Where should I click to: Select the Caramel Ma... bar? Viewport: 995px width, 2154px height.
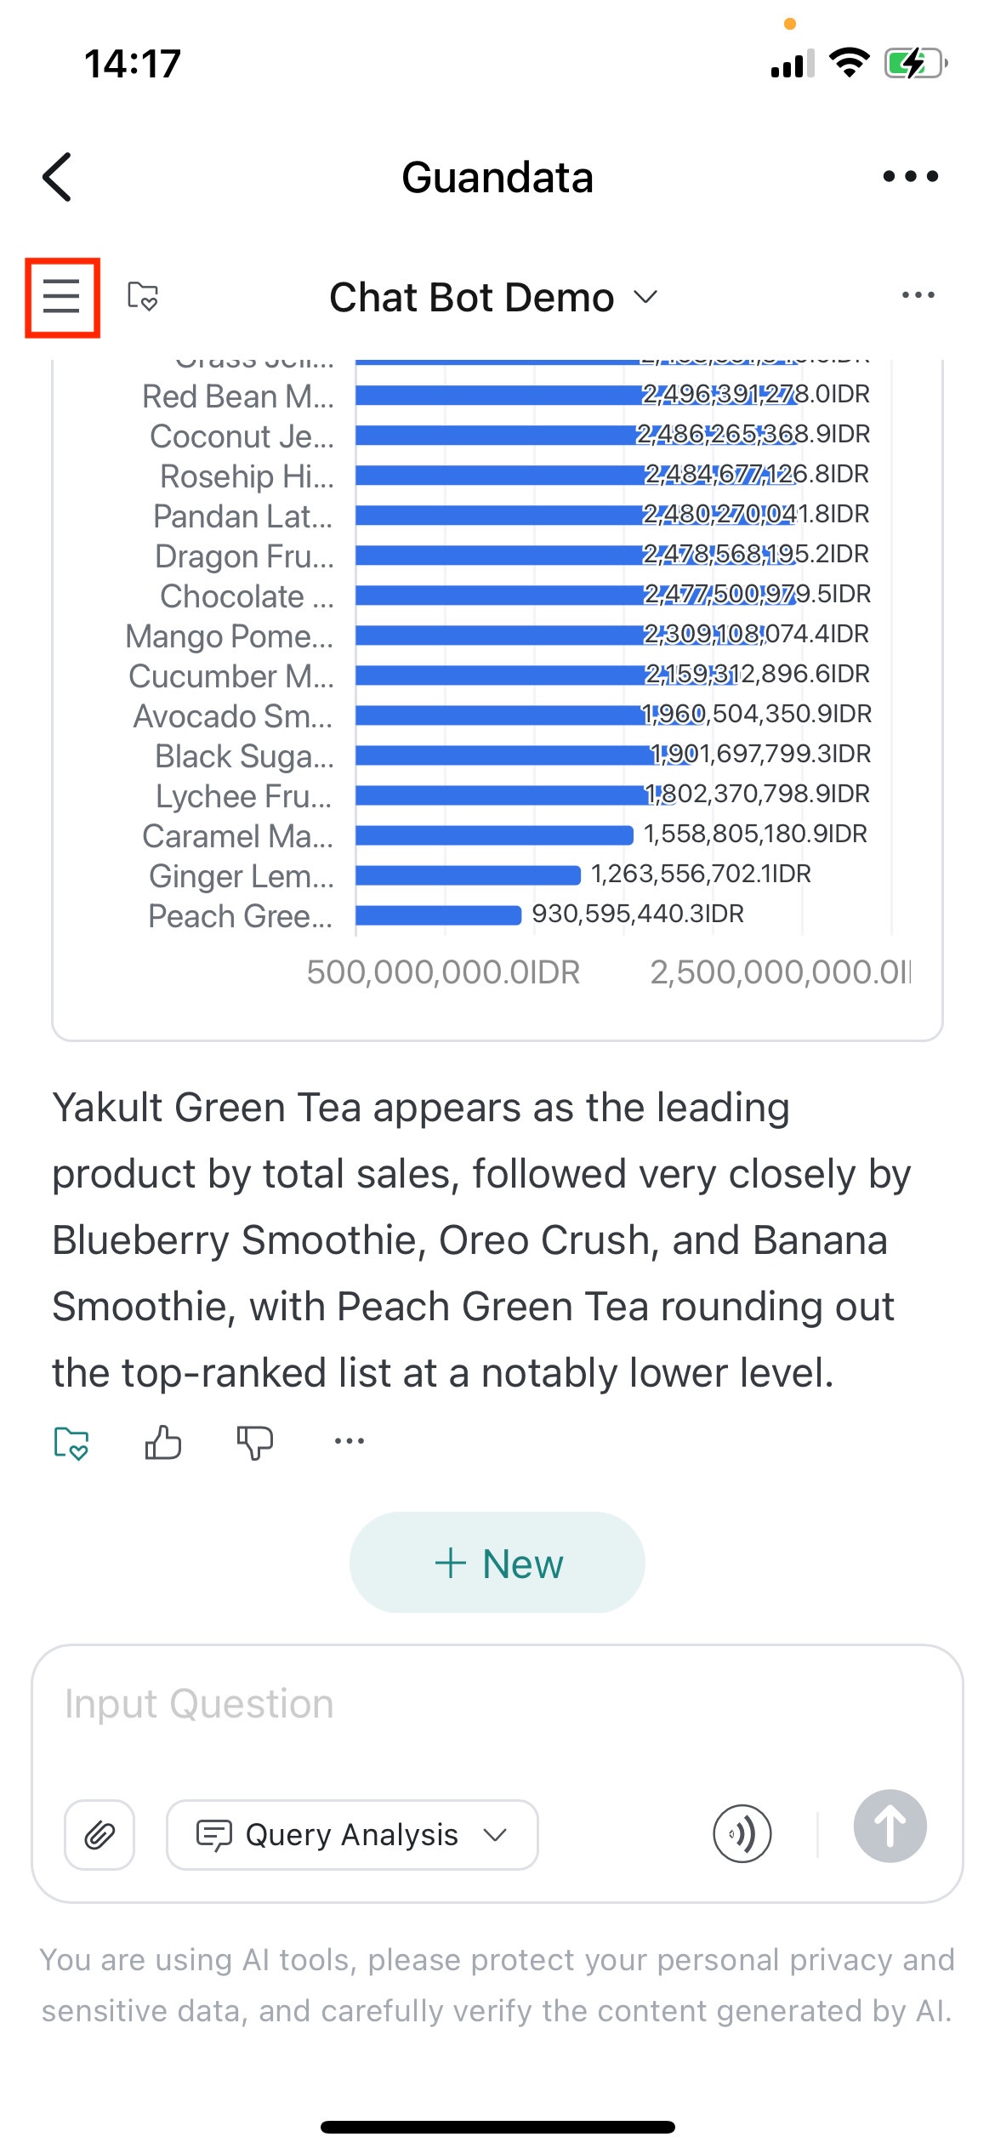coord(494,835)
